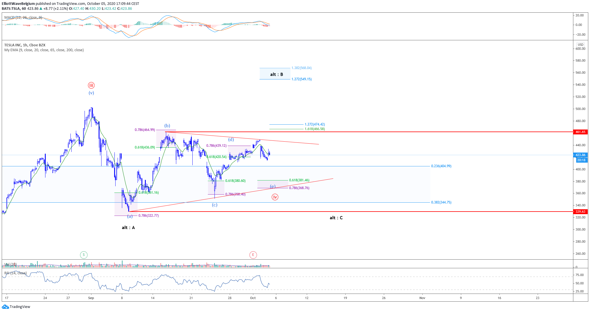
Task: Click the TESLA INC, 1h, Cboe BZX title
Action: click(x=25, y=45)
